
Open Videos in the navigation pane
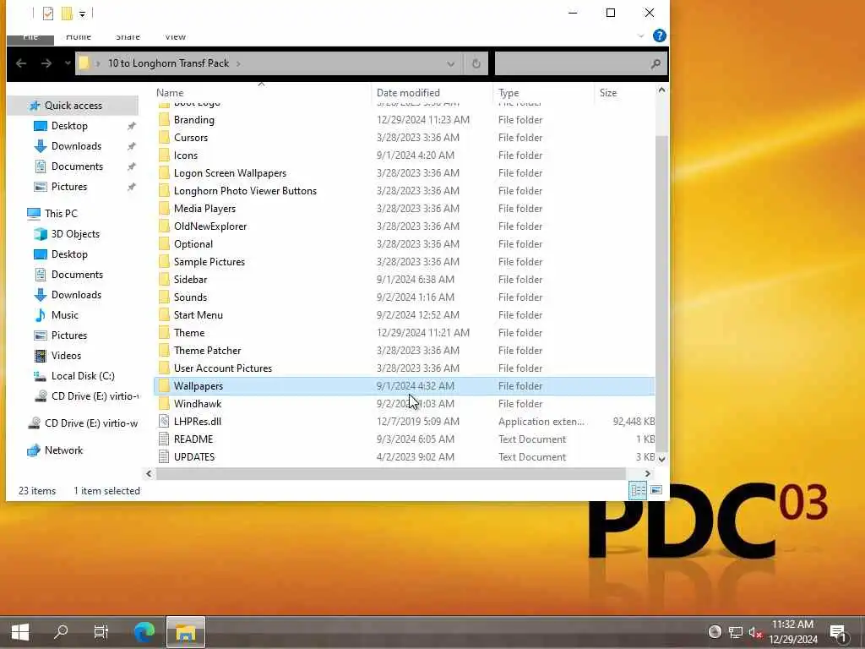pos(66,356)
